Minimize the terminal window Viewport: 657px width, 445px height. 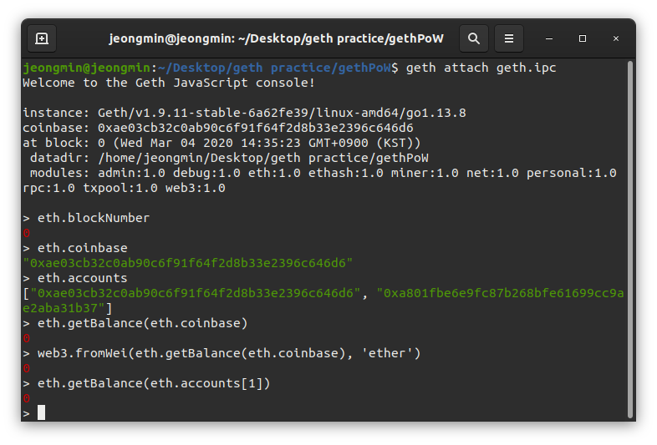pyautogui.click(x=549, y=38)
